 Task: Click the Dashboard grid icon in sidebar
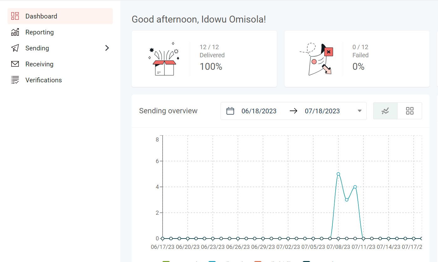tap(15, 16)
